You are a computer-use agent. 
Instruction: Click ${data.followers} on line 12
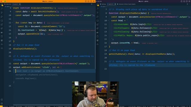[141, 28]
